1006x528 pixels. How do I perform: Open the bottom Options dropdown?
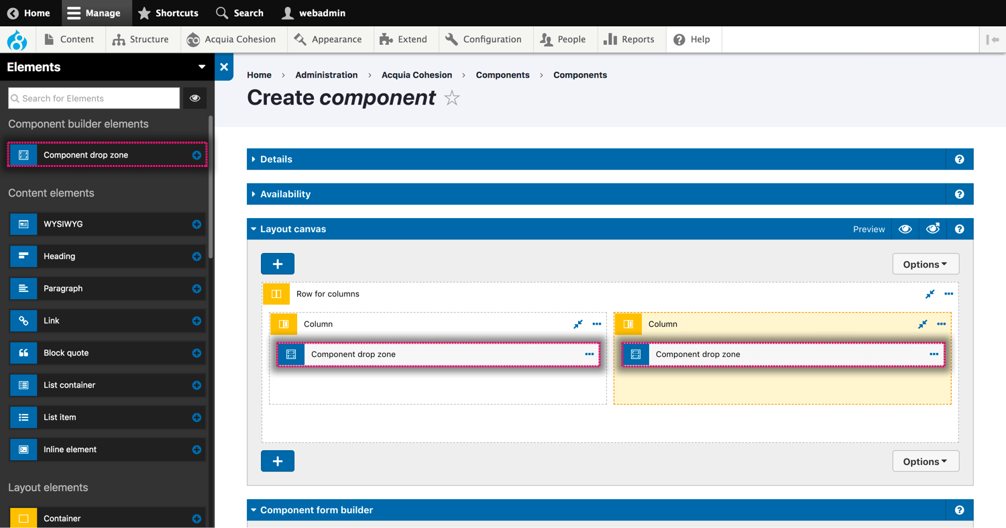coord(926,461)
